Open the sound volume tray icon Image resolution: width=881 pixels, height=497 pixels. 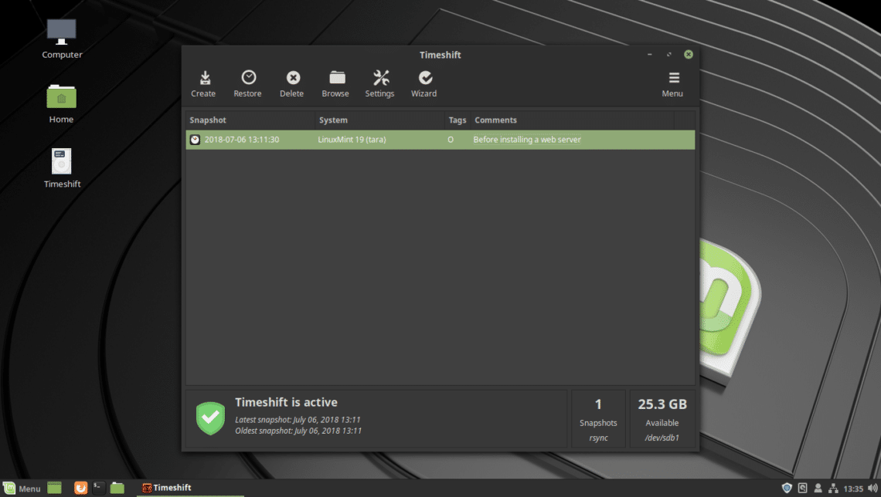pos(872,488)
